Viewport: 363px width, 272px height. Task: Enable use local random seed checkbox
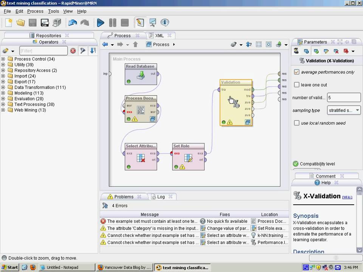click(296, 123)
